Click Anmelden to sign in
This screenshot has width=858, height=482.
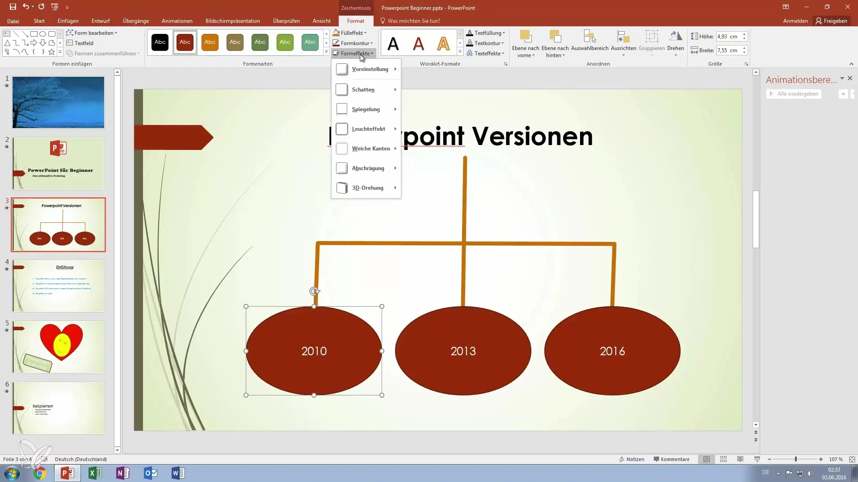click(x=795, y=21)
